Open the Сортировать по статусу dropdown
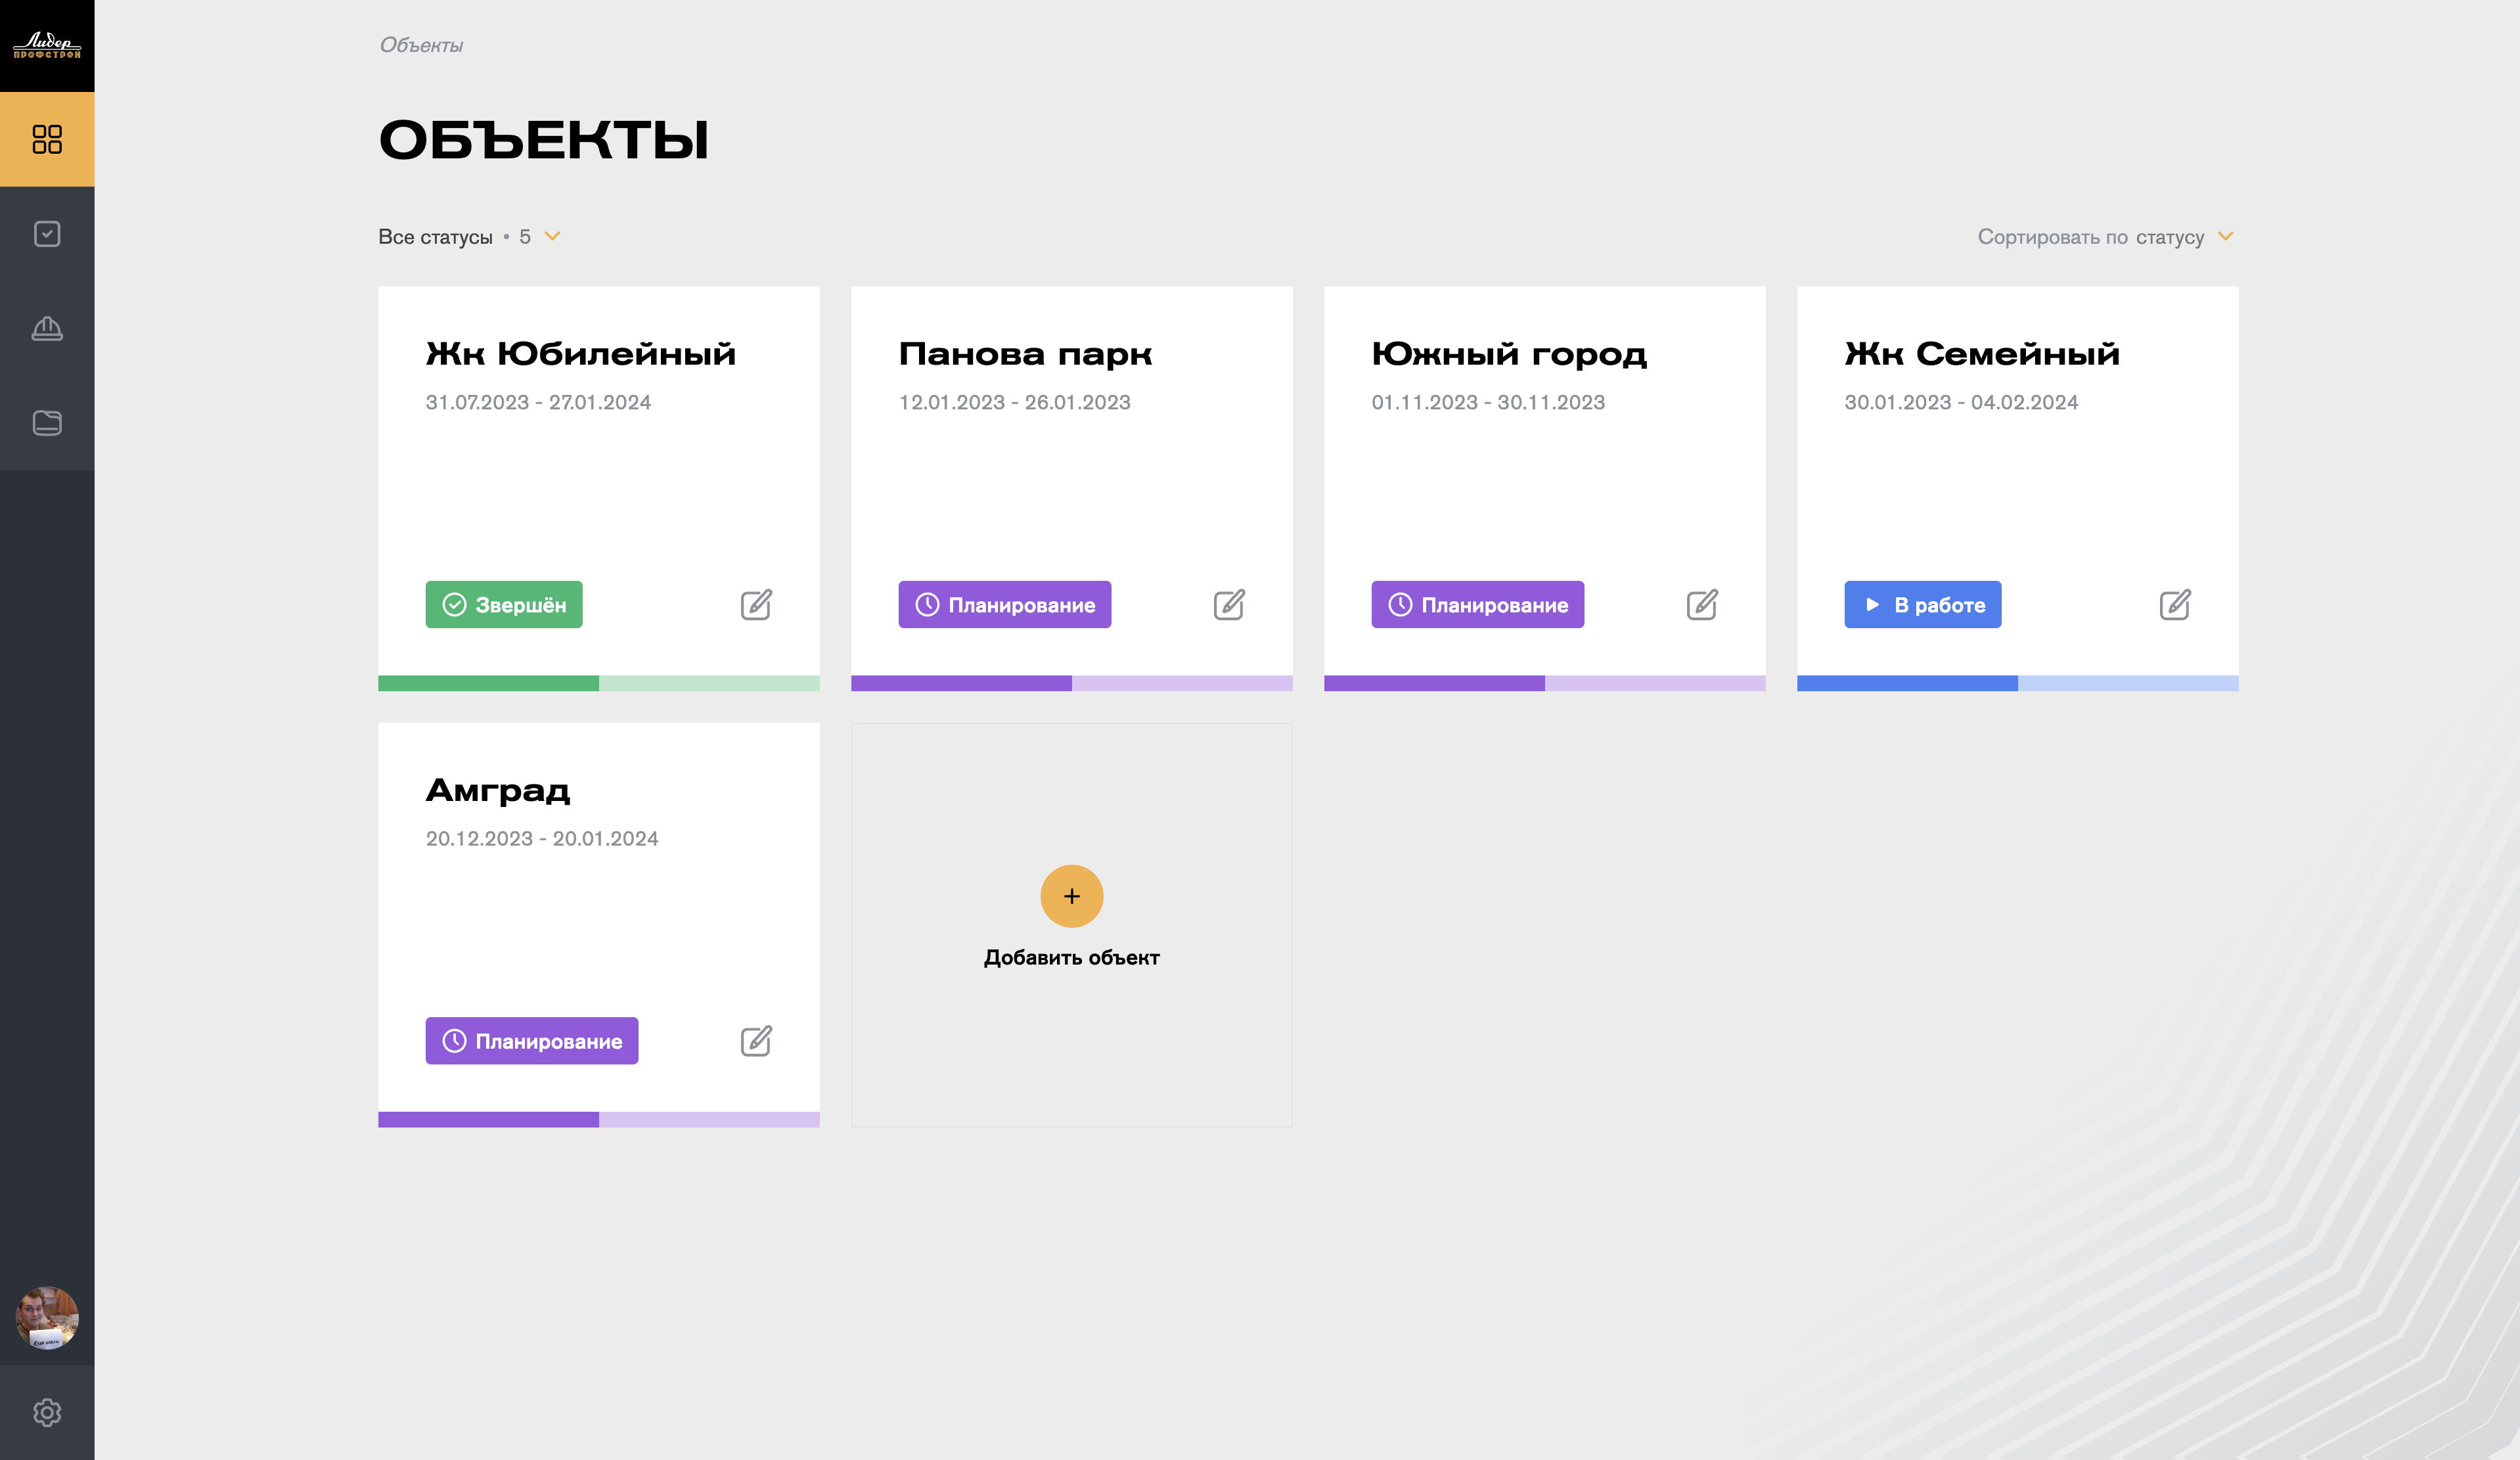Viewport: 2520px width, 1460px height. point(2105,237)
